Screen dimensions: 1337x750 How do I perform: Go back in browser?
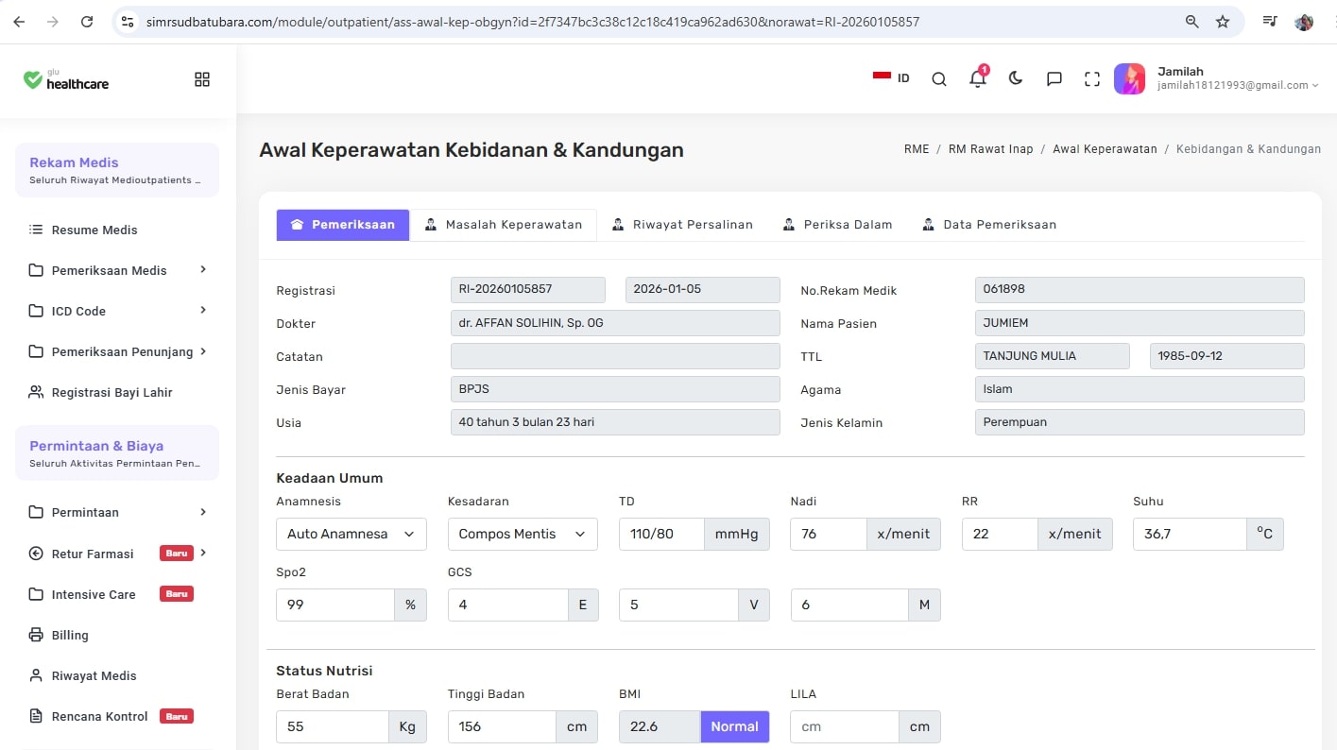pyautogui.click(x=20, y=21)
